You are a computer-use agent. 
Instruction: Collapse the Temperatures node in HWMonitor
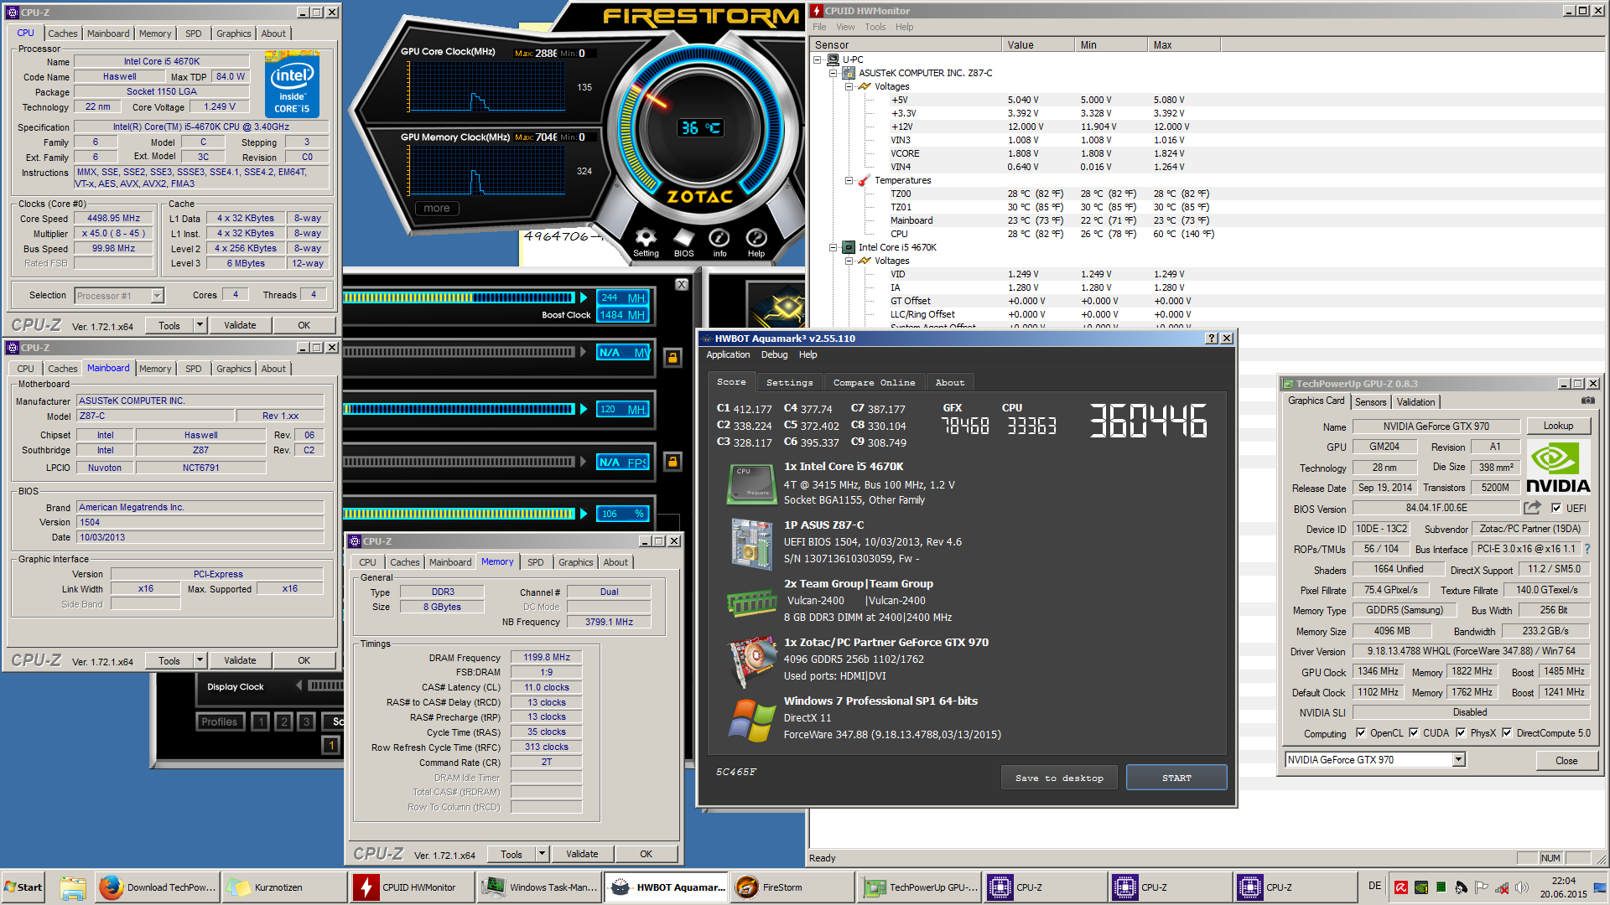(849, 180)
